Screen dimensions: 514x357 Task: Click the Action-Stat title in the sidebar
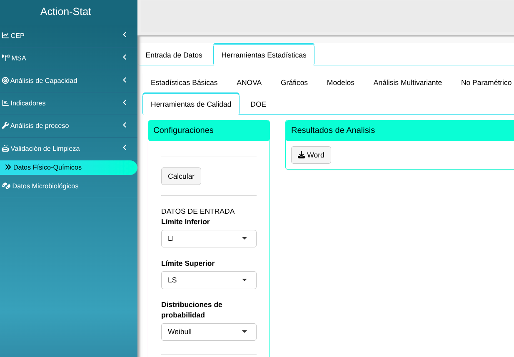[66, 12]
